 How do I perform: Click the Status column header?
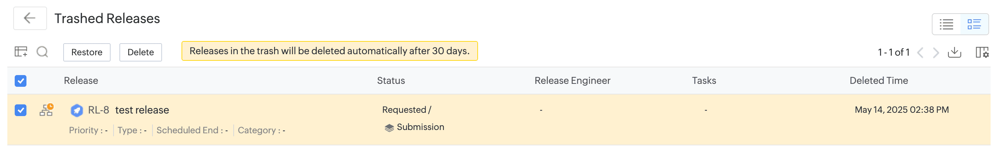coord(391,81)
